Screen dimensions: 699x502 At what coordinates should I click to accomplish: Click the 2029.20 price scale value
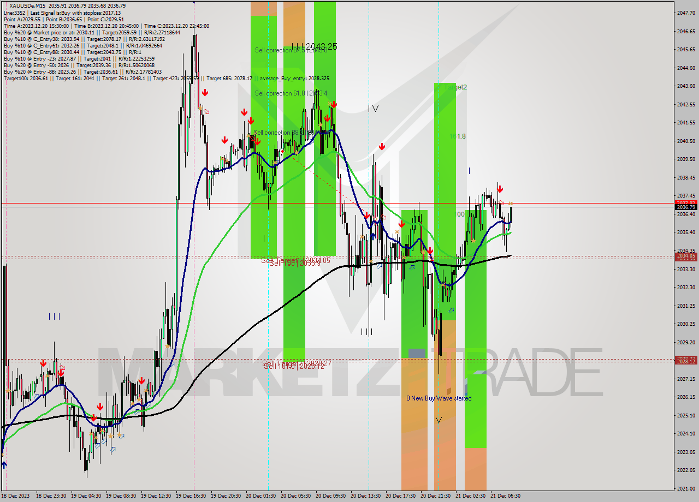pos(686,342)
